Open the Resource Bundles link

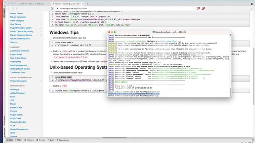(x=18, y=122)
